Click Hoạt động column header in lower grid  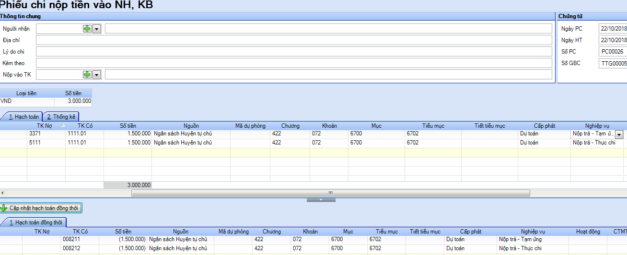[588, 232]
